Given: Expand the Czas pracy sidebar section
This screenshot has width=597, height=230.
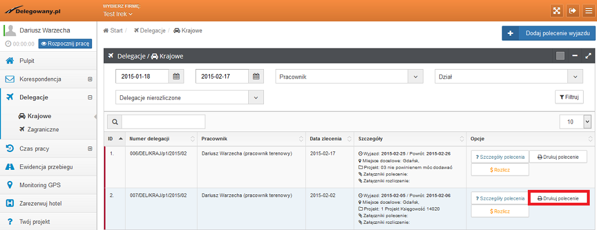Looking at the screenshot, I should (x=90, y=149).
